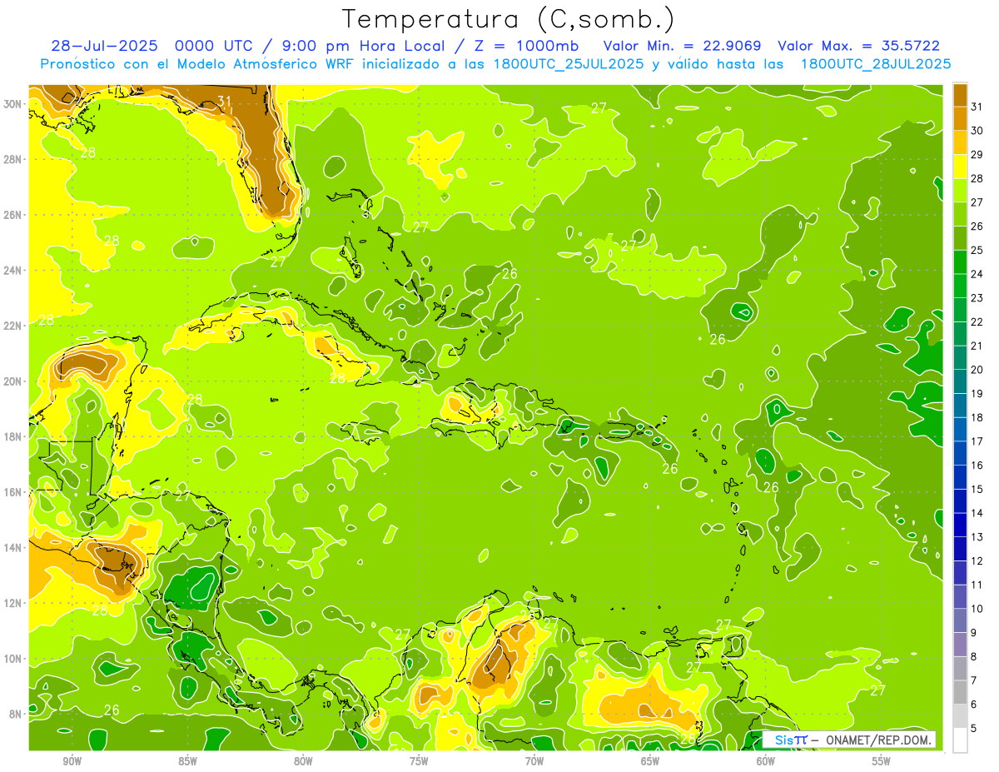The height and width of the screenshot is (772, 999).
Task: Click the 'Temperatura (C,somb.)' map title
Action: 508,20
